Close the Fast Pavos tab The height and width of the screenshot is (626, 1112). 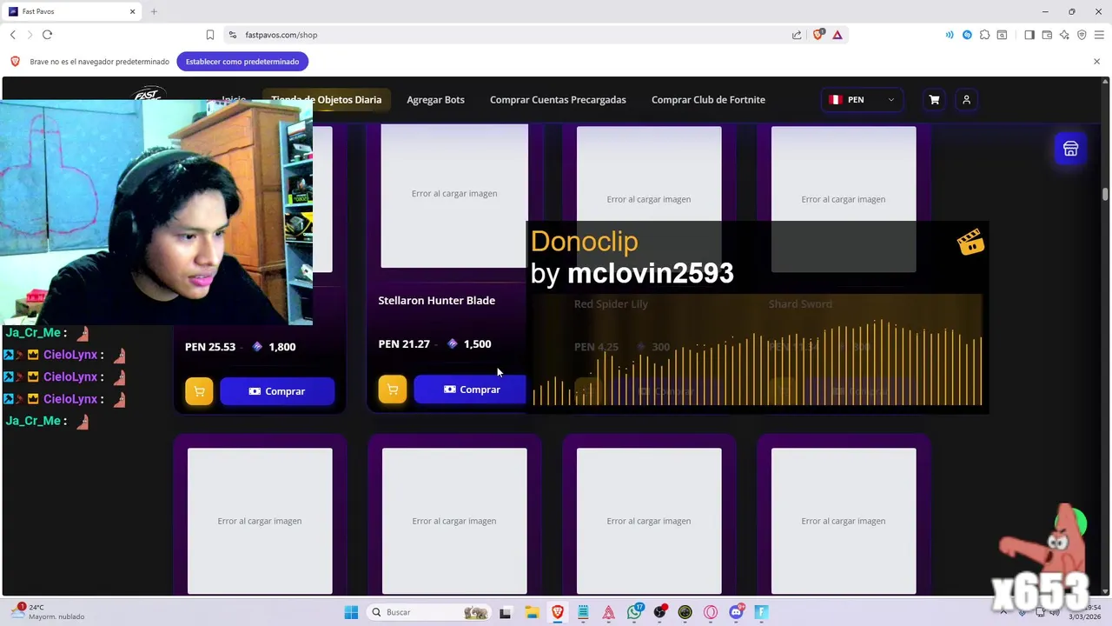coord(133,11)
